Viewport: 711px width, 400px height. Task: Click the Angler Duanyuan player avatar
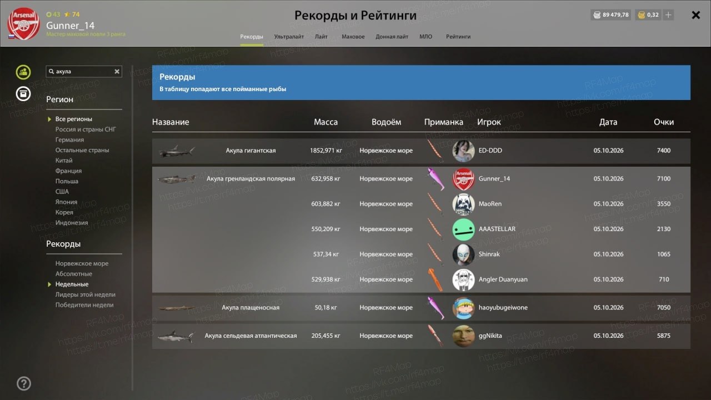[463, 279]
